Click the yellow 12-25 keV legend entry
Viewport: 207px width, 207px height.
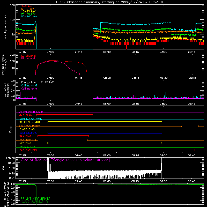[28, 11]
